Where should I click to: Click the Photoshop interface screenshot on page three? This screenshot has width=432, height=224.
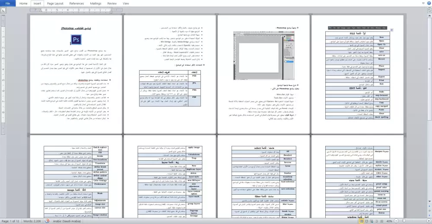[264, 56]
